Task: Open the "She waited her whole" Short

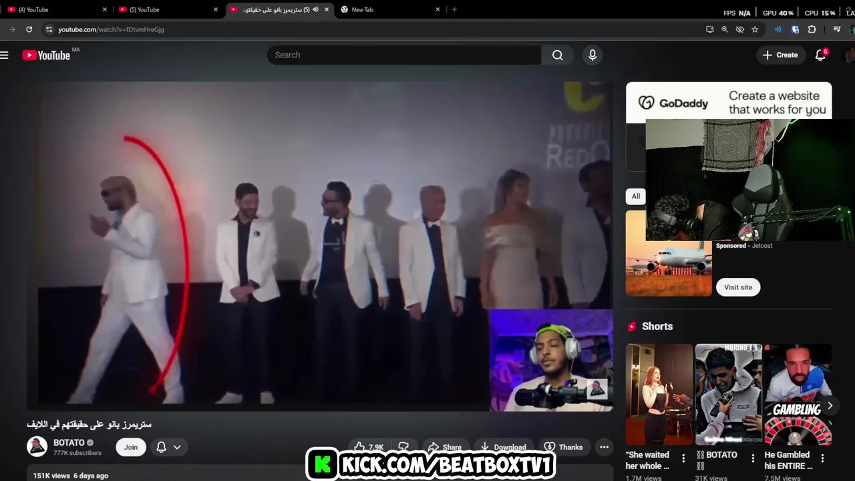Action: pyautogui.click(x=659, y=394)
